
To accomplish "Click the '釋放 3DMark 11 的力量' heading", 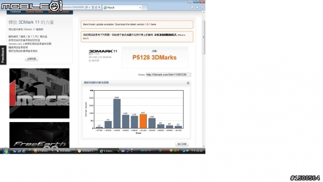I will tap(31, 22).
